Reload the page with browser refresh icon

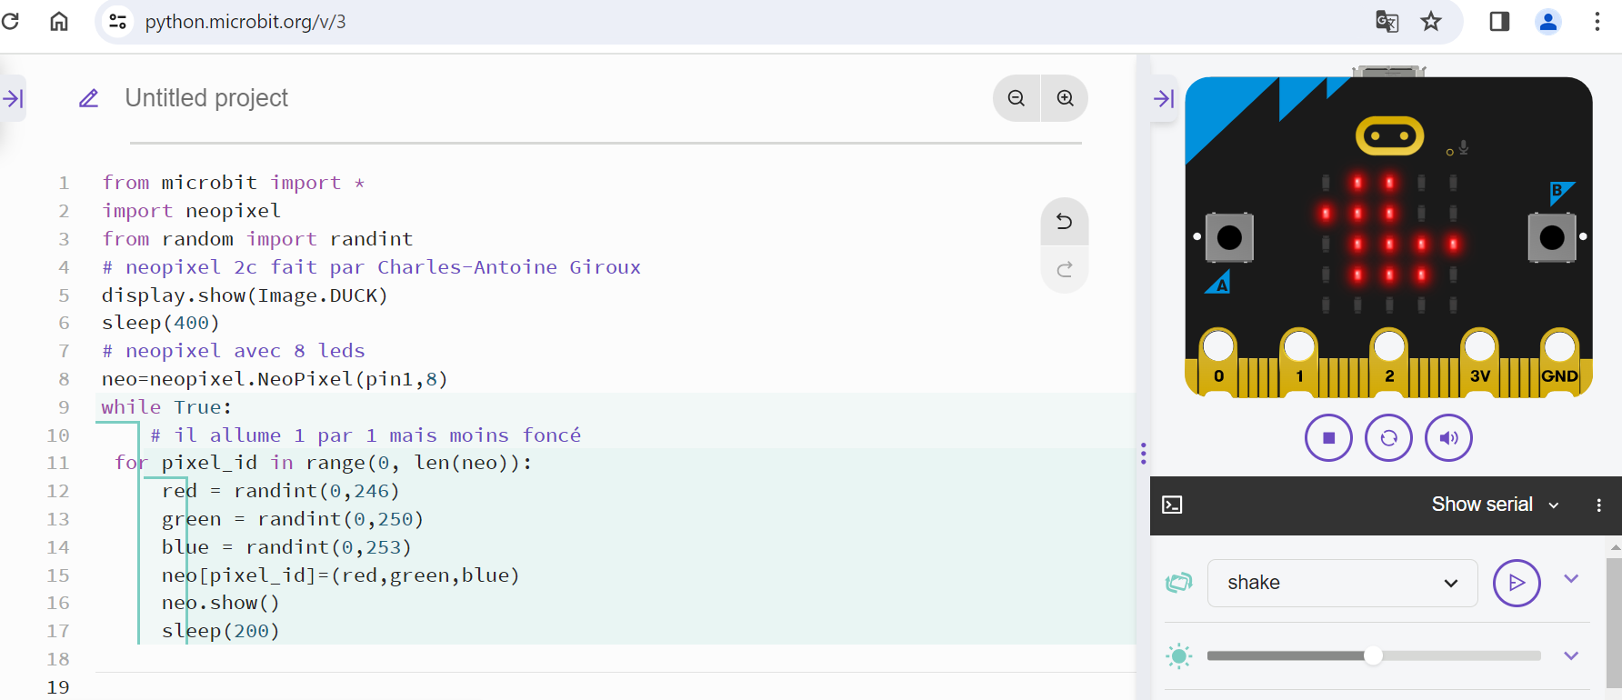click(x=10, y=21)
